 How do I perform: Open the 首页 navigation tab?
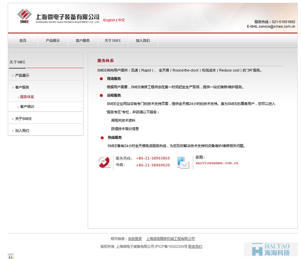[23, 40]
